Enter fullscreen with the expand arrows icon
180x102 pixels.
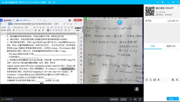point(140,99)
